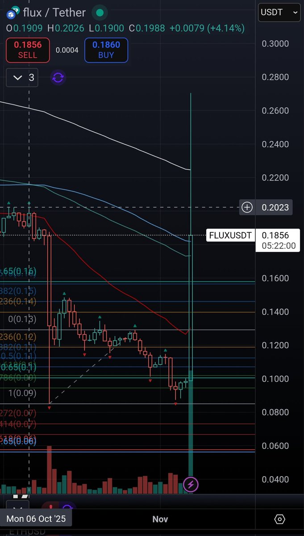Click the purple lightning bolt icon
Viewport: 304px width, 536px height.
pyautogui.click(x=191, y=484)
